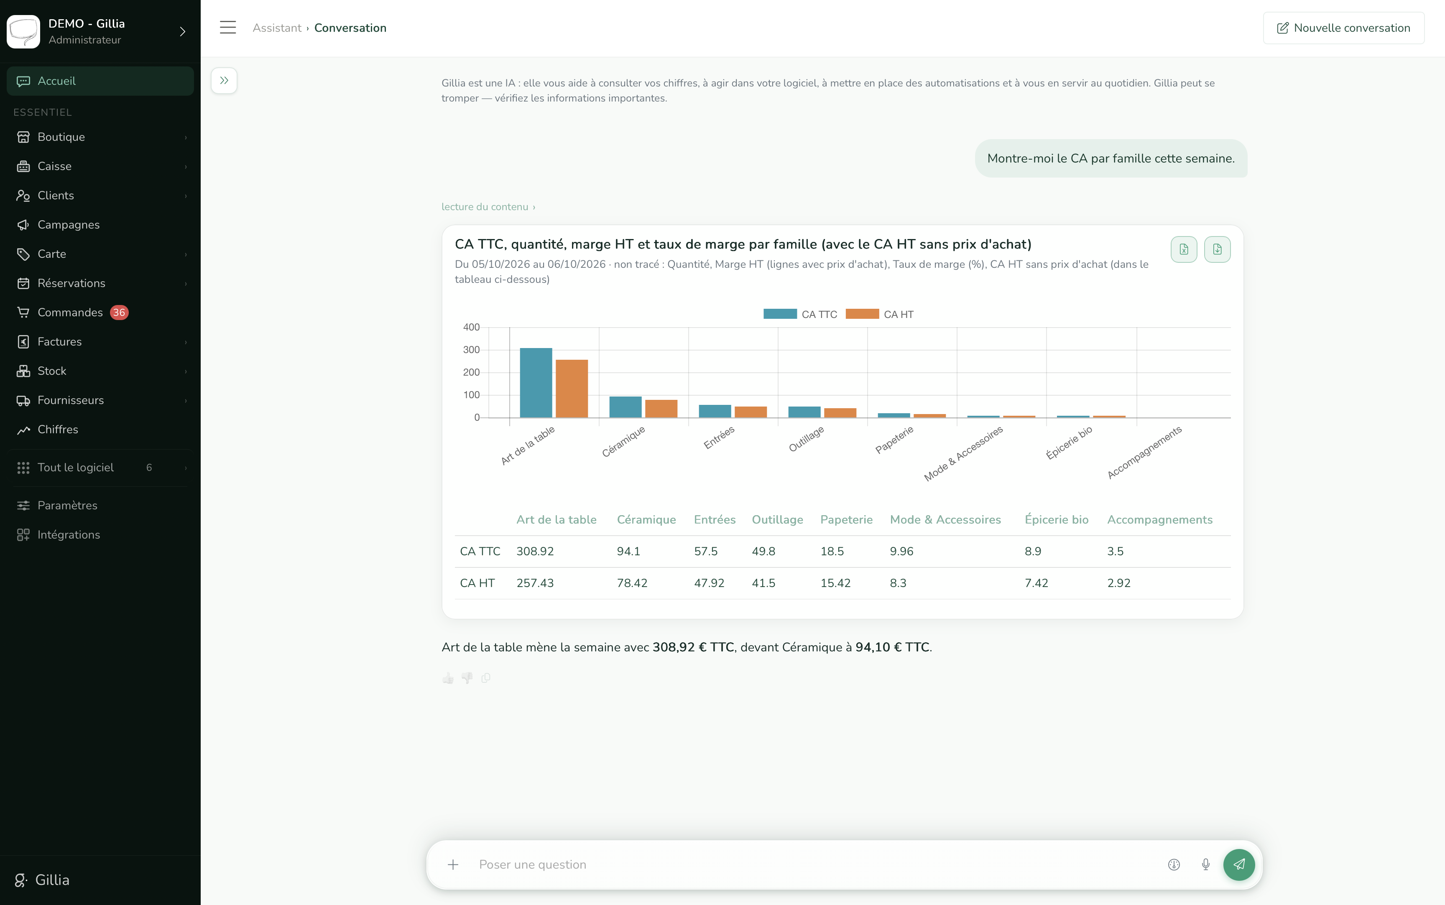Toggle the CA TTC legend swatch
Screen dimensions: 1445x905
[780, 314]
